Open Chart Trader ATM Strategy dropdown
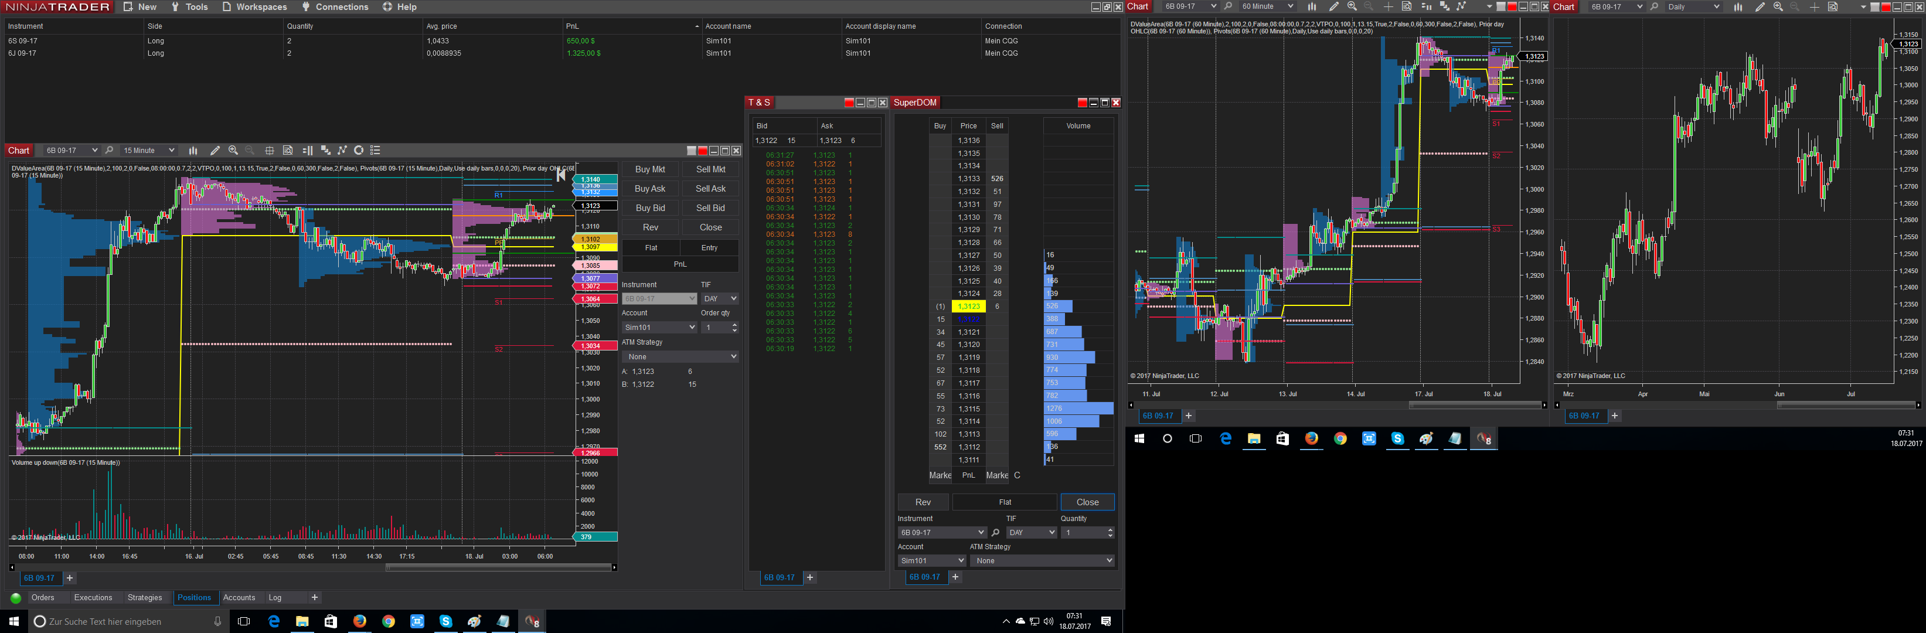The image size is (1926, 633). (x=680, y=357)
